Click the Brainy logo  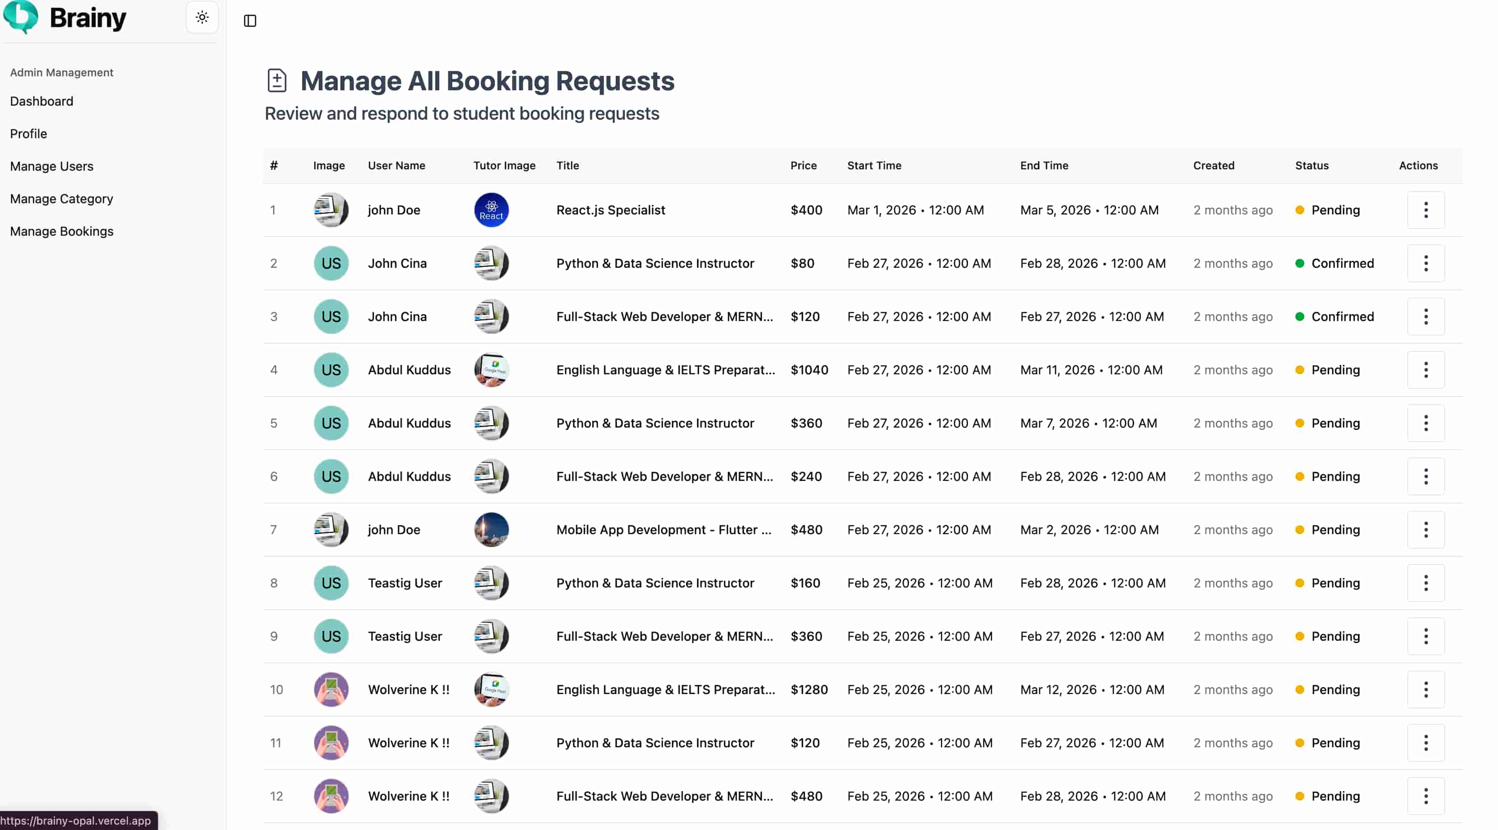65,18
